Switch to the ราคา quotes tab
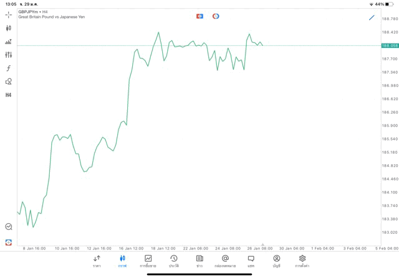Screen dimensions: 399x278 click(x=97, y=261)
